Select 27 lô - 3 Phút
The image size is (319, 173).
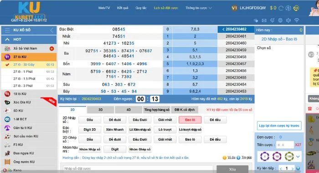29,86
